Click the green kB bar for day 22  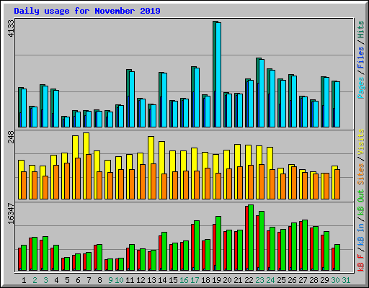tap(251, 238)
